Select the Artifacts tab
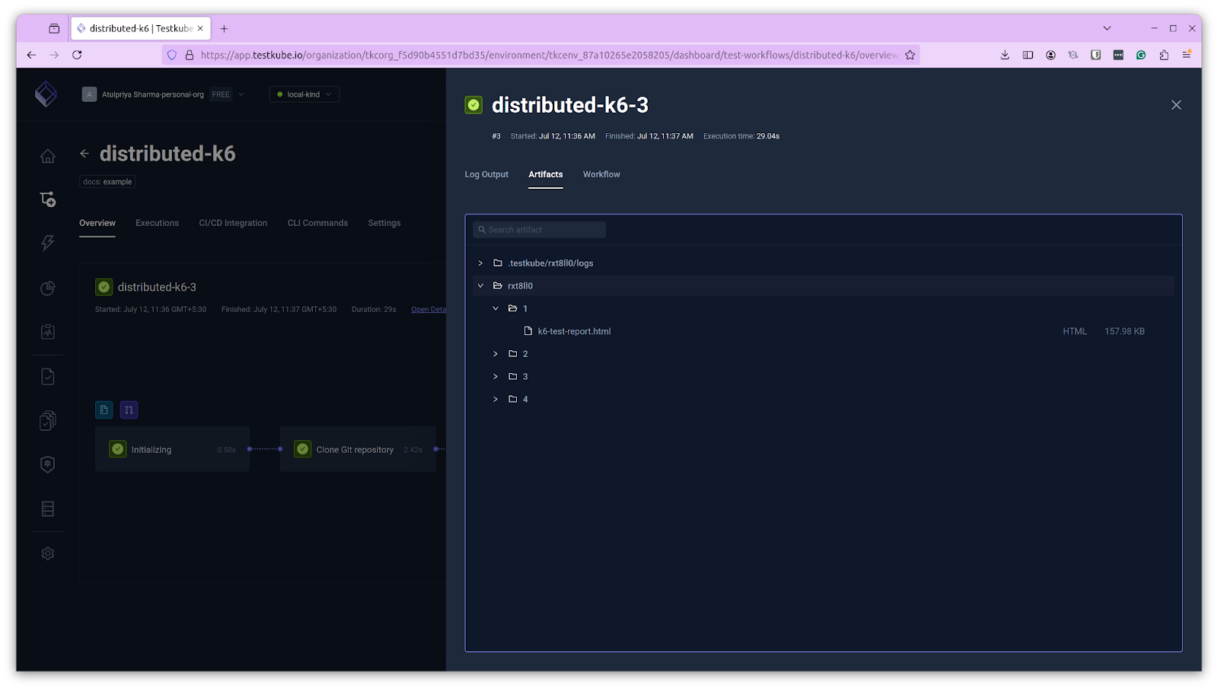1218x689 pixels. click(546, 174)
